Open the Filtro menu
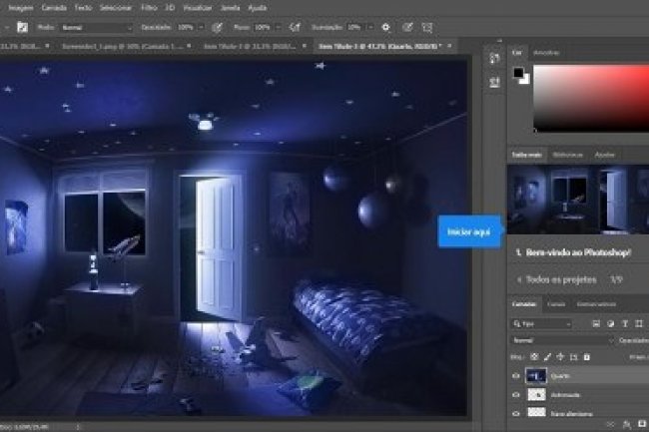 tap(149, 6)
